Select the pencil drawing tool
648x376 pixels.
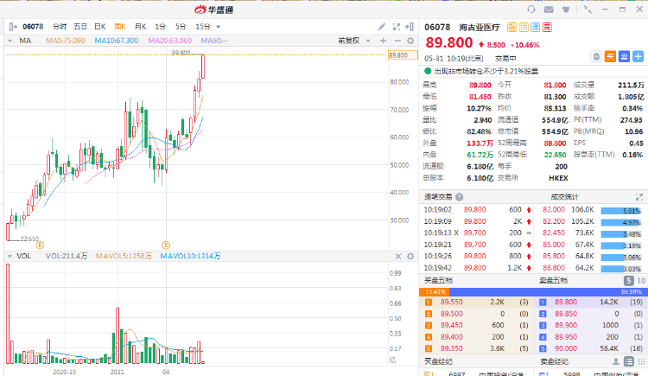tap(382, 27)
